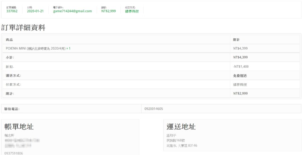Click discount value -NT$1,400

(241, 67)
